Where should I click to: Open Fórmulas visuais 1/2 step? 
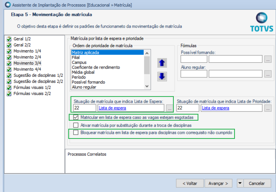[x=32, y=88]
